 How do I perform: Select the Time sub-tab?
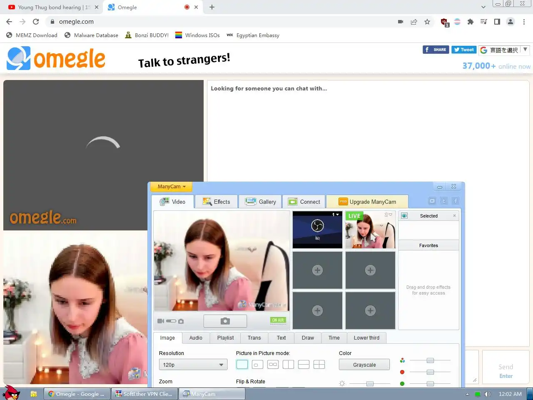click(334, 338)
